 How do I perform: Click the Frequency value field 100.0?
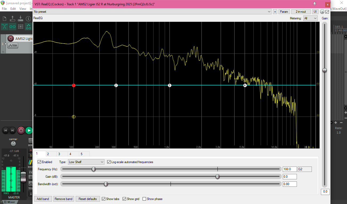click(290, 169)
